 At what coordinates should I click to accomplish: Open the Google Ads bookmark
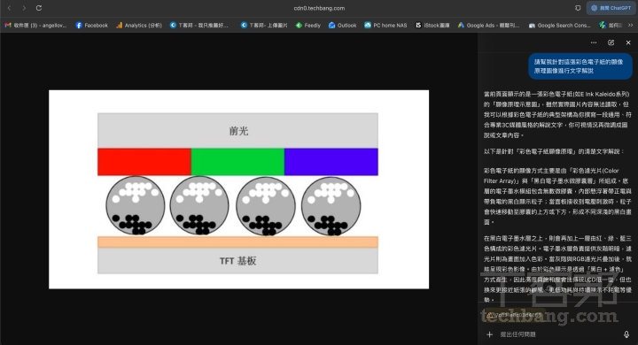coord(488,25)
